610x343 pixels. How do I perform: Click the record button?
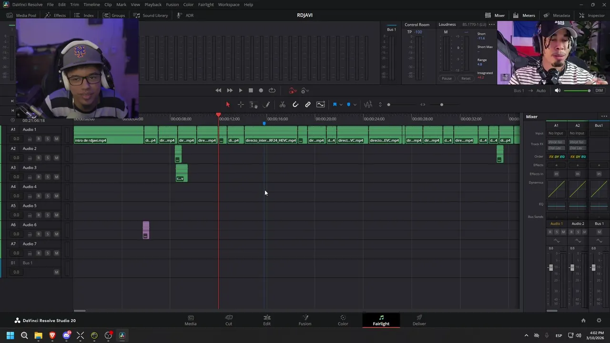coord(261,91)
